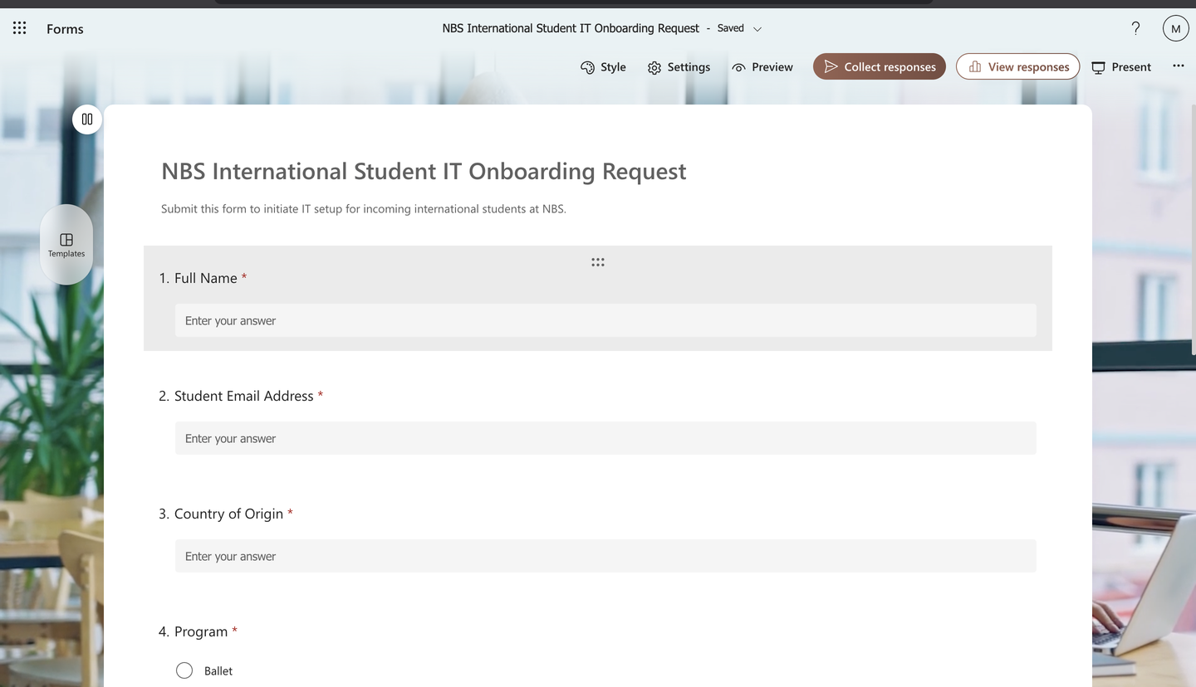Open the Help question mark icon

1136,28
